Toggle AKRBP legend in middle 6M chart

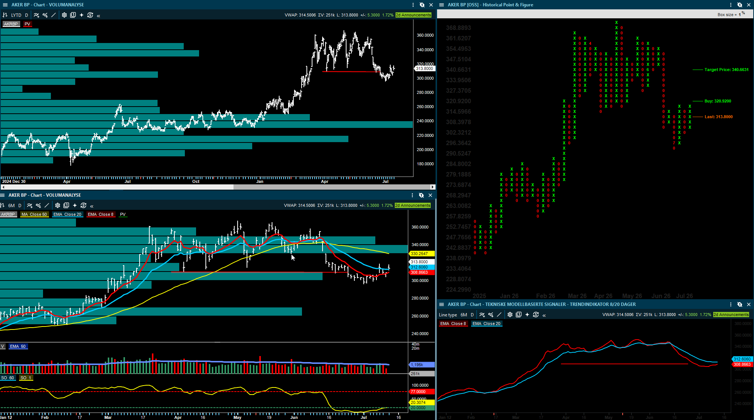(8, 214)
